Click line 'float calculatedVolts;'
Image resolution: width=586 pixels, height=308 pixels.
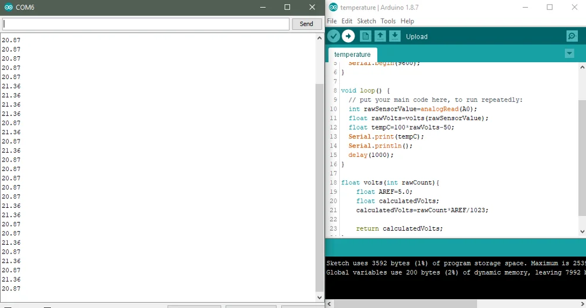point(398,201)
